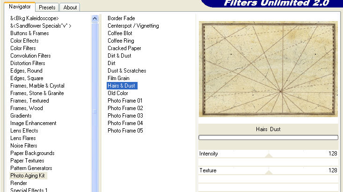The height and width of the screenshot is (192, 343).
Task: Select the Dirt filter
Action: tap(111, 63)
